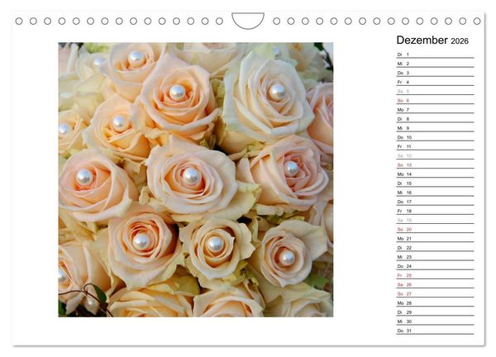Select the date row Mi 16
The width and height of the screenshot is (496, 357).
pyautogui.click(x=436, y=193)
